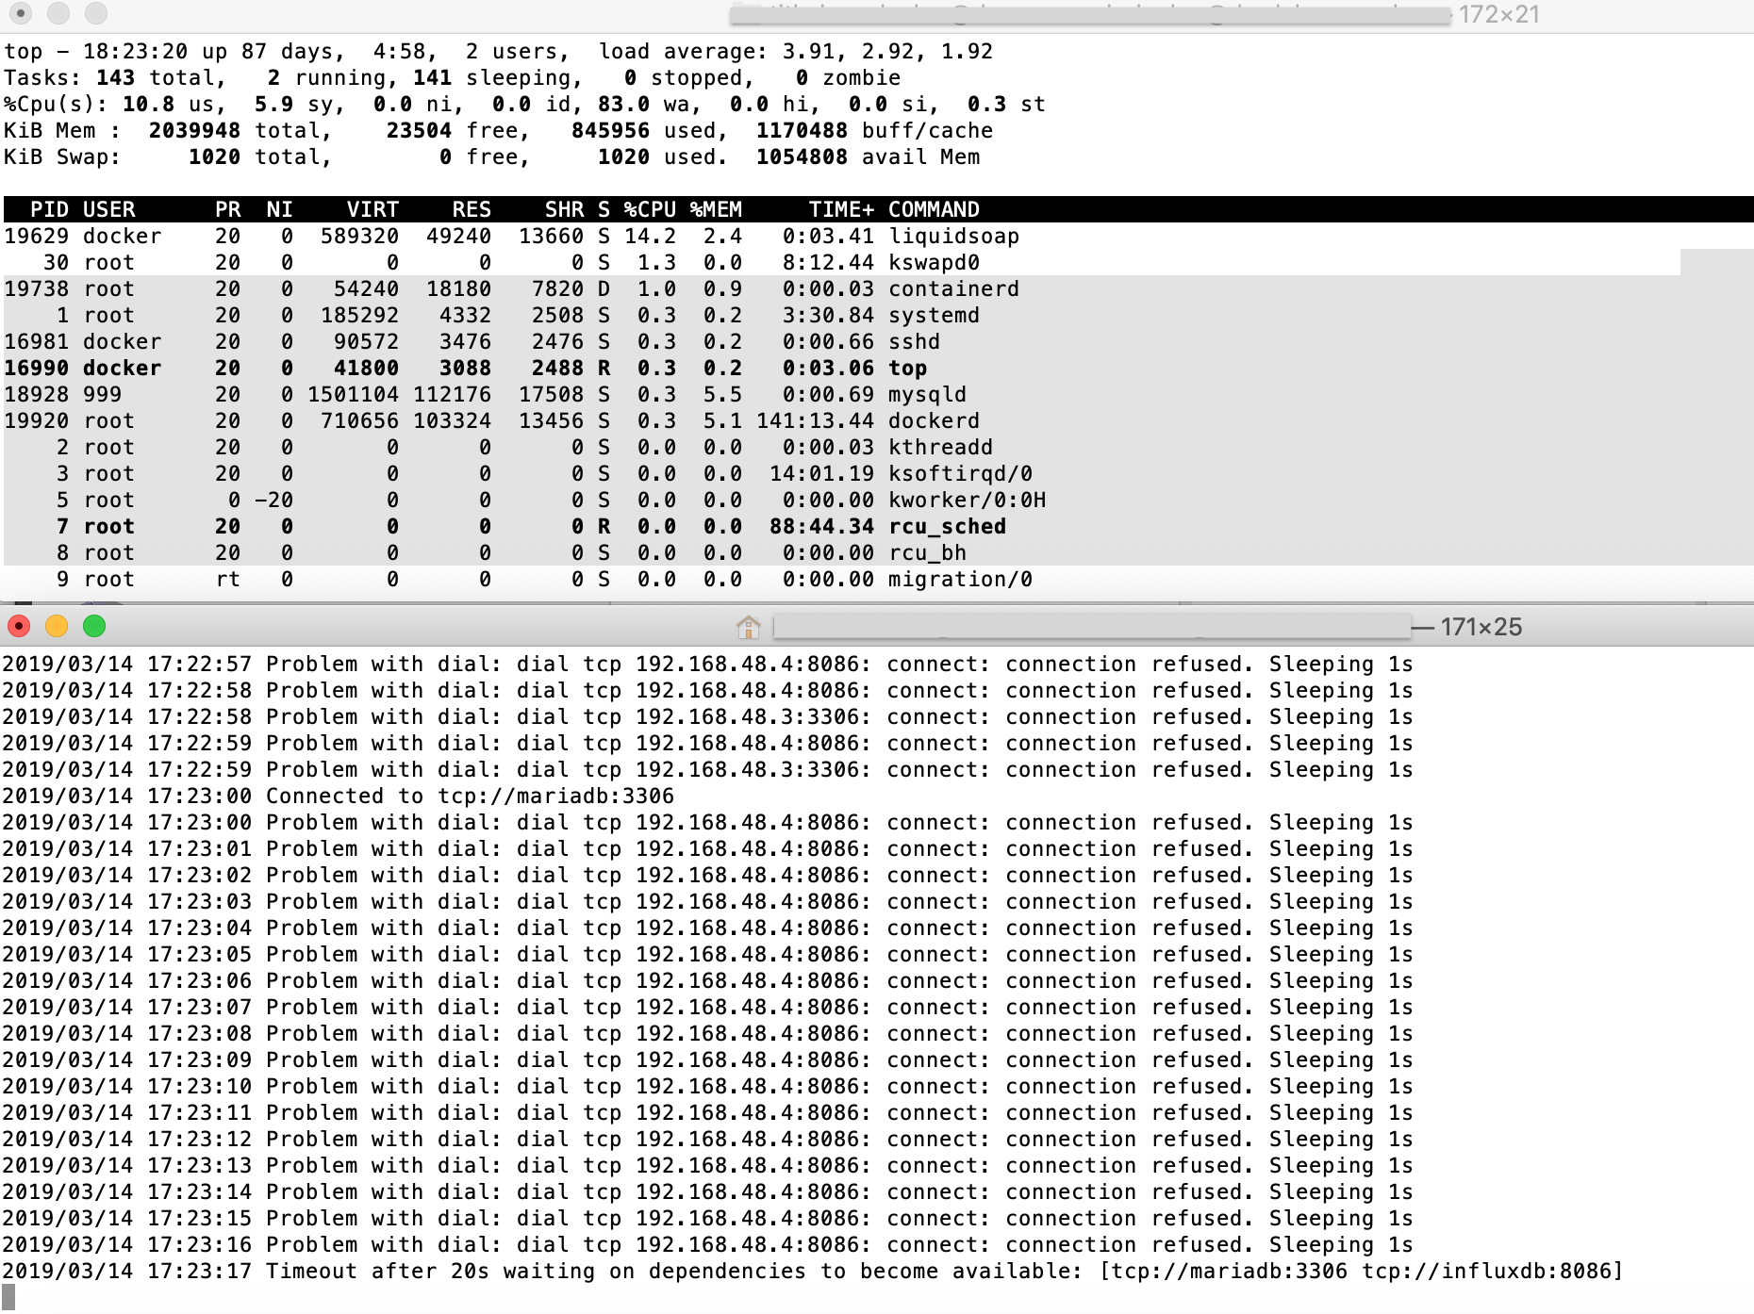Click the cursor block in the lower terminal
The image size is (1754, 1314).
(x=8, y=1298)
